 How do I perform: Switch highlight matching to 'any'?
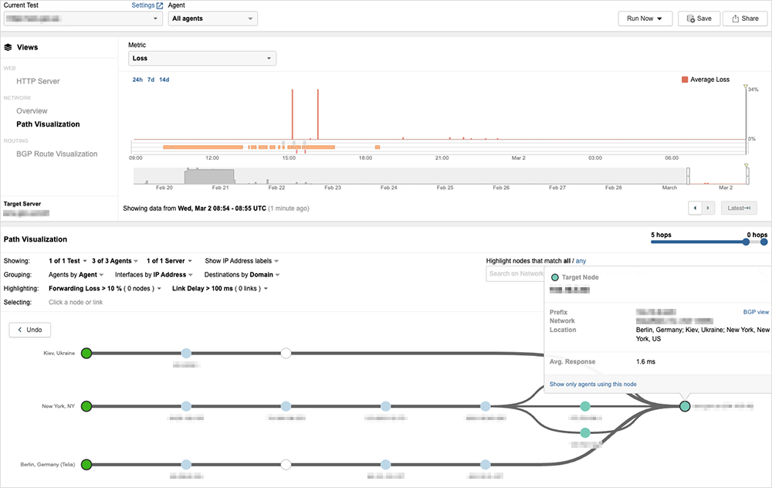581,261
